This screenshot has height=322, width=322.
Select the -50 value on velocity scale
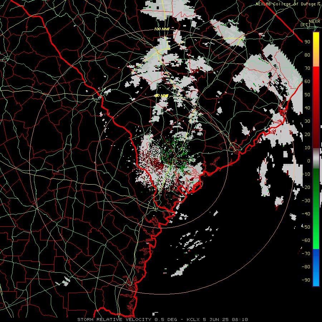(x=306, y=227)
